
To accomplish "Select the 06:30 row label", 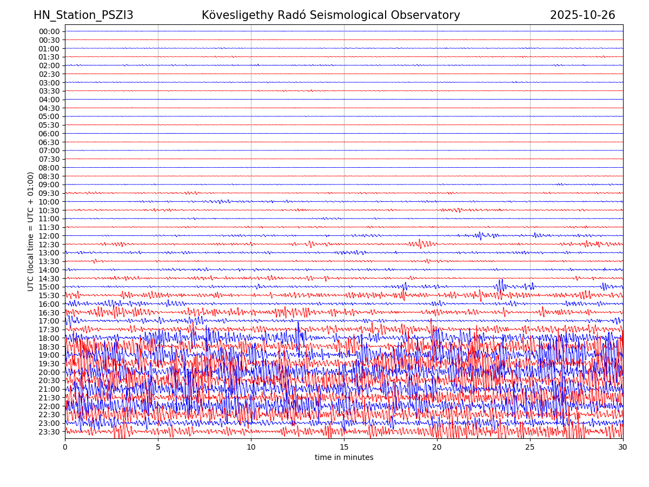I will (49, 142).
